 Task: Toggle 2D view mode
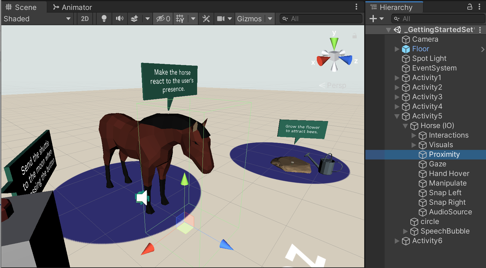click(85, 19)
